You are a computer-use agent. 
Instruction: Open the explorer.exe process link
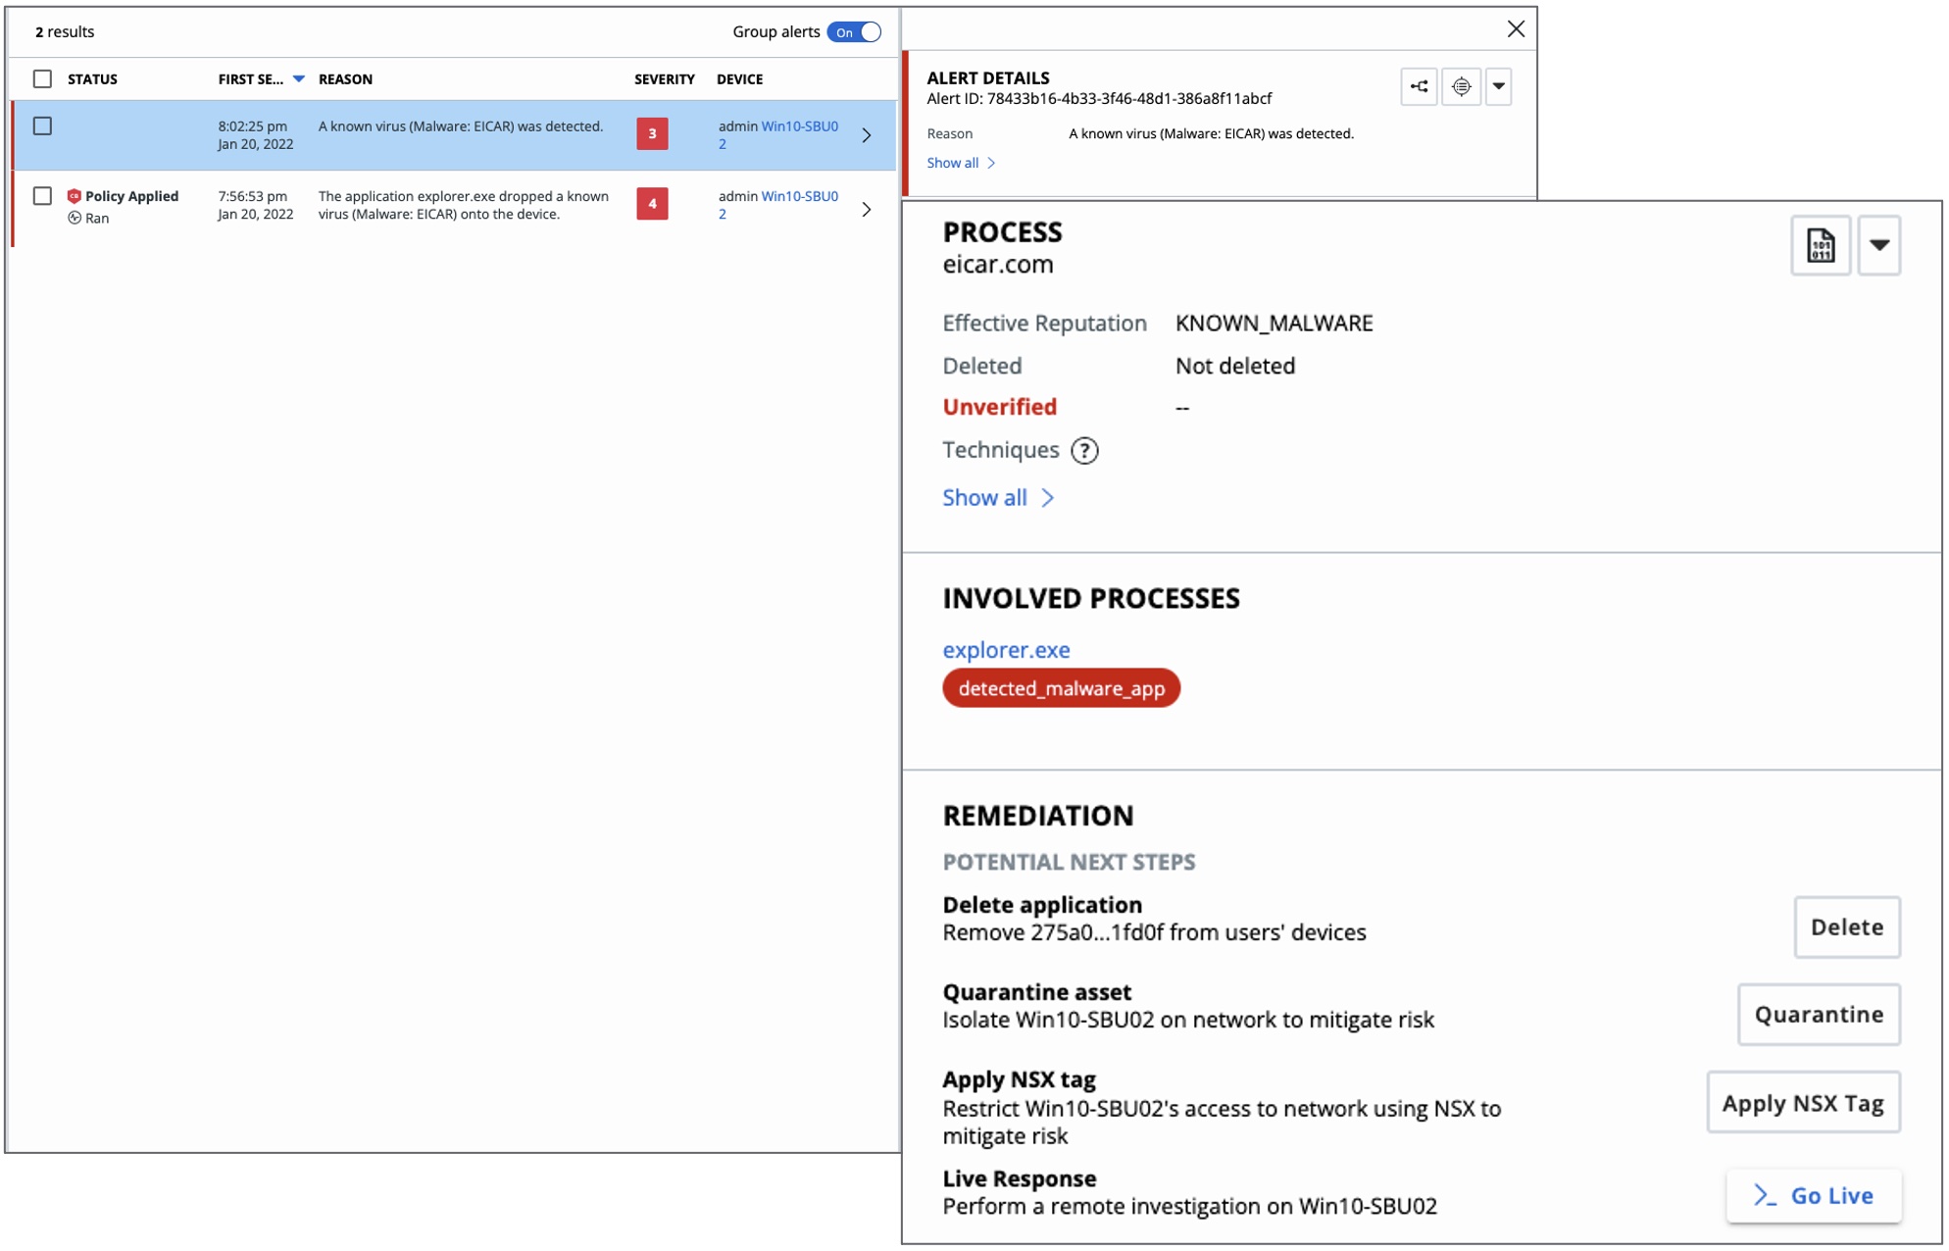(x=1006, y=649)
